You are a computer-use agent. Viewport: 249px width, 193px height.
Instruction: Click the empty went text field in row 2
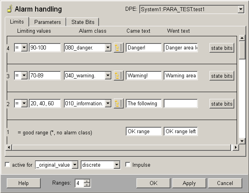181,103
